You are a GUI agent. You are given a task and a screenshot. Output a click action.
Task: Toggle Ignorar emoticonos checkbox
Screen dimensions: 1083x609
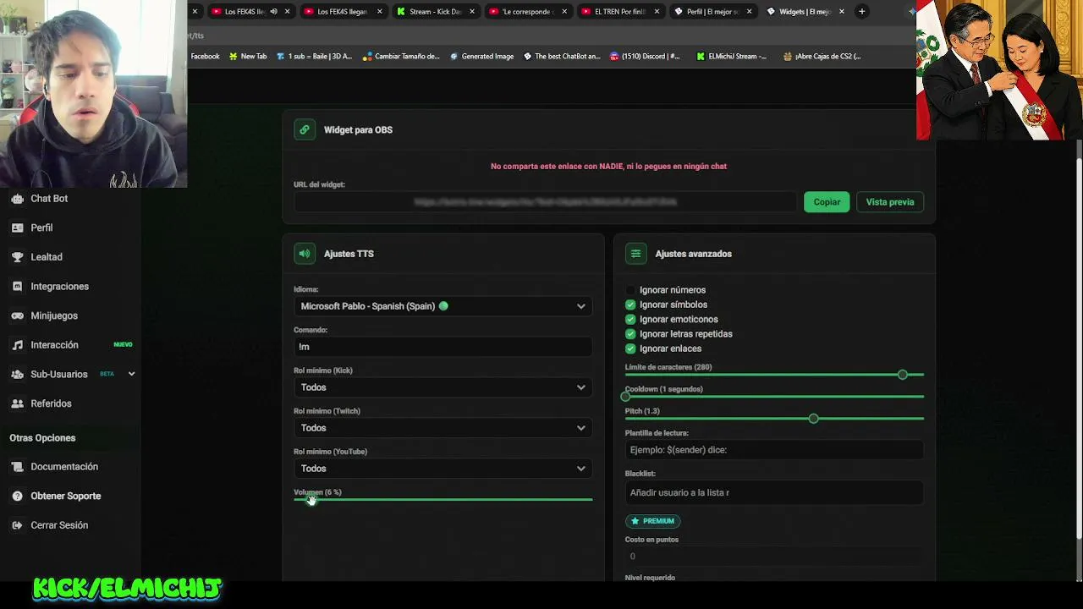[630, 320]
